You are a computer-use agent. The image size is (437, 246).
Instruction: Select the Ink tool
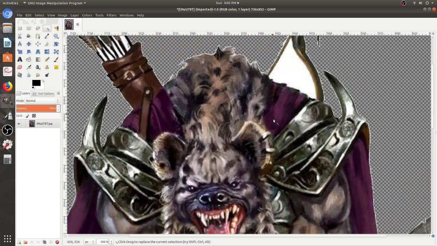[38, 67]
